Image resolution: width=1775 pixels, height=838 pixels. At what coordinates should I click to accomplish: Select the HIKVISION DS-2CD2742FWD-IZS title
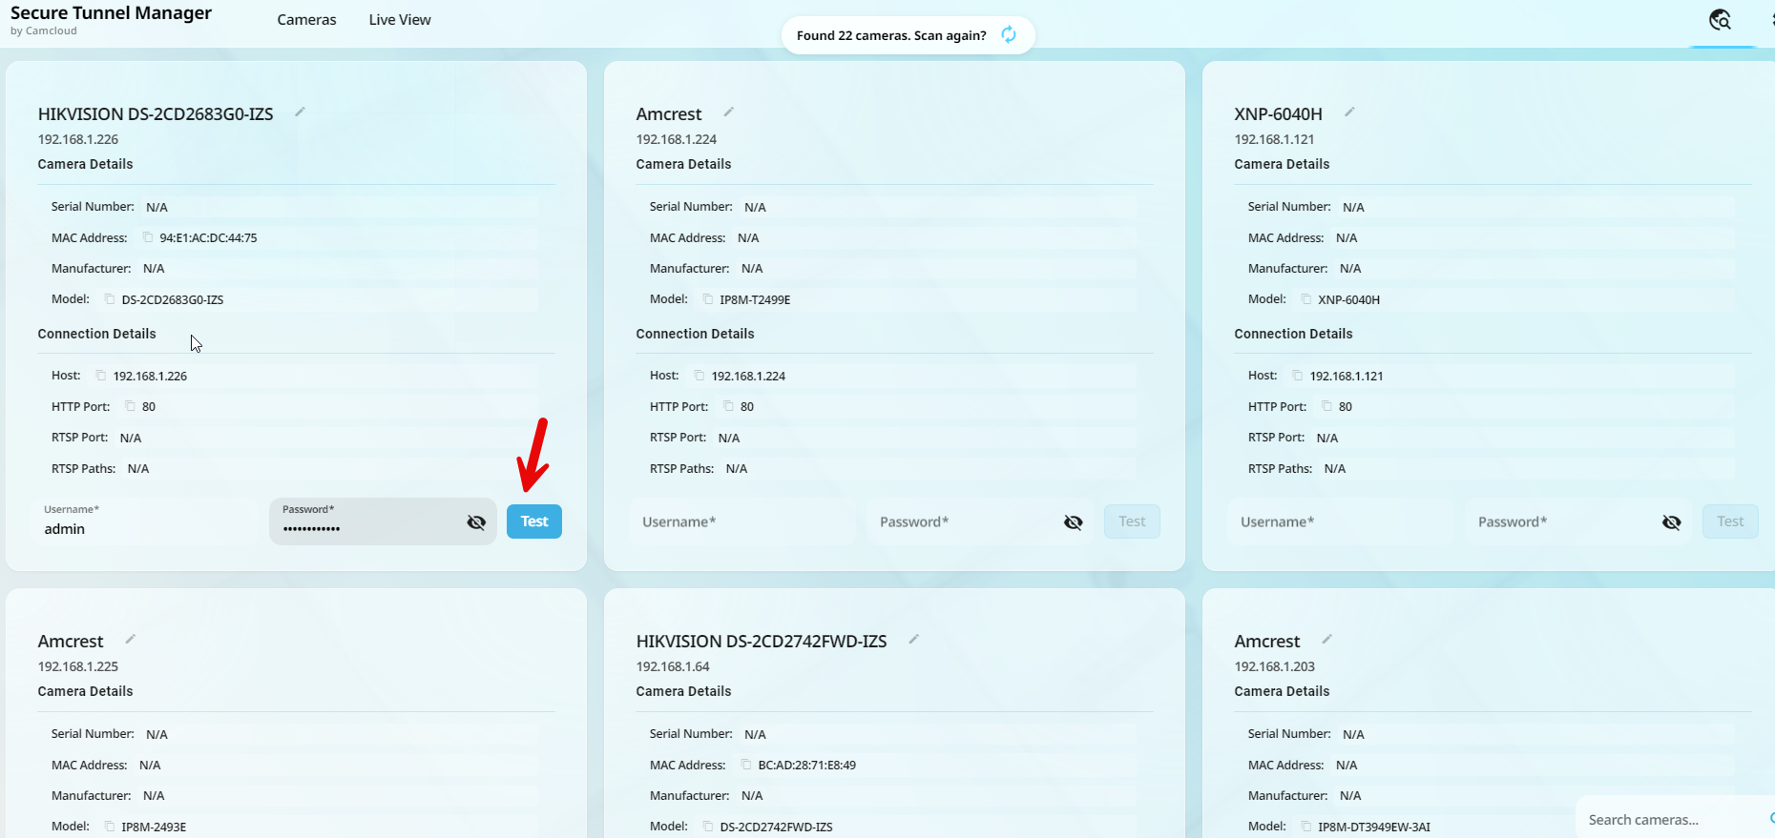coord(762,642)
